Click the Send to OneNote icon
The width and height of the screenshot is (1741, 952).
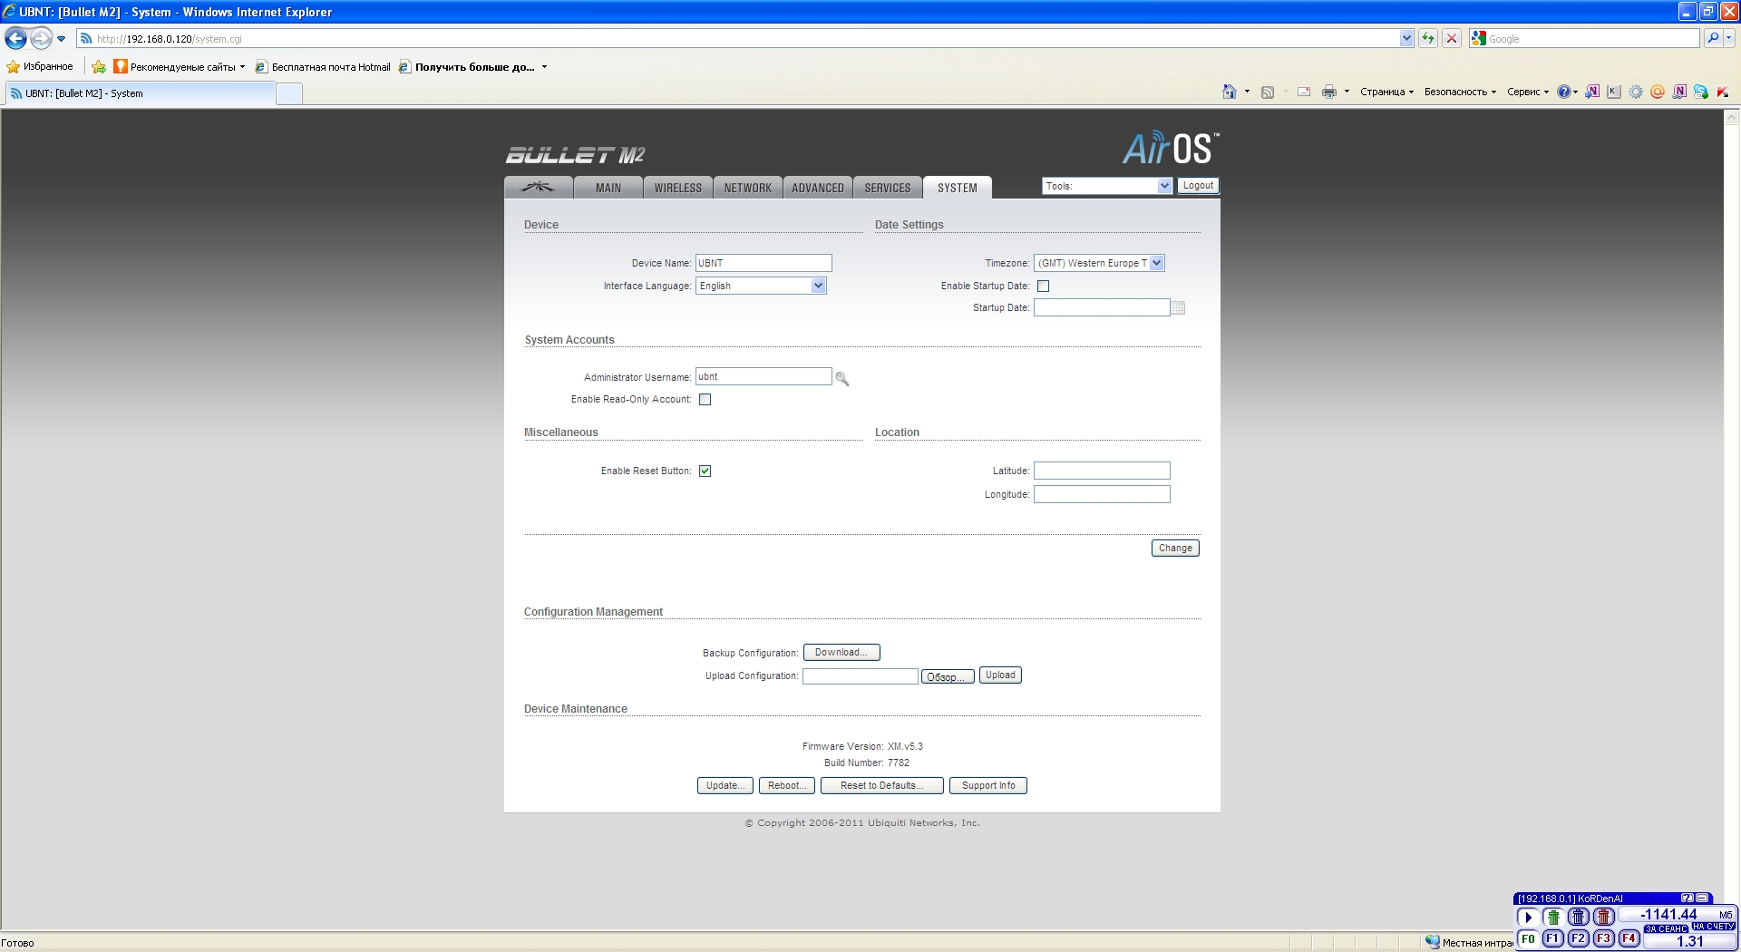pyautogui.click(x=1592, y=92)
